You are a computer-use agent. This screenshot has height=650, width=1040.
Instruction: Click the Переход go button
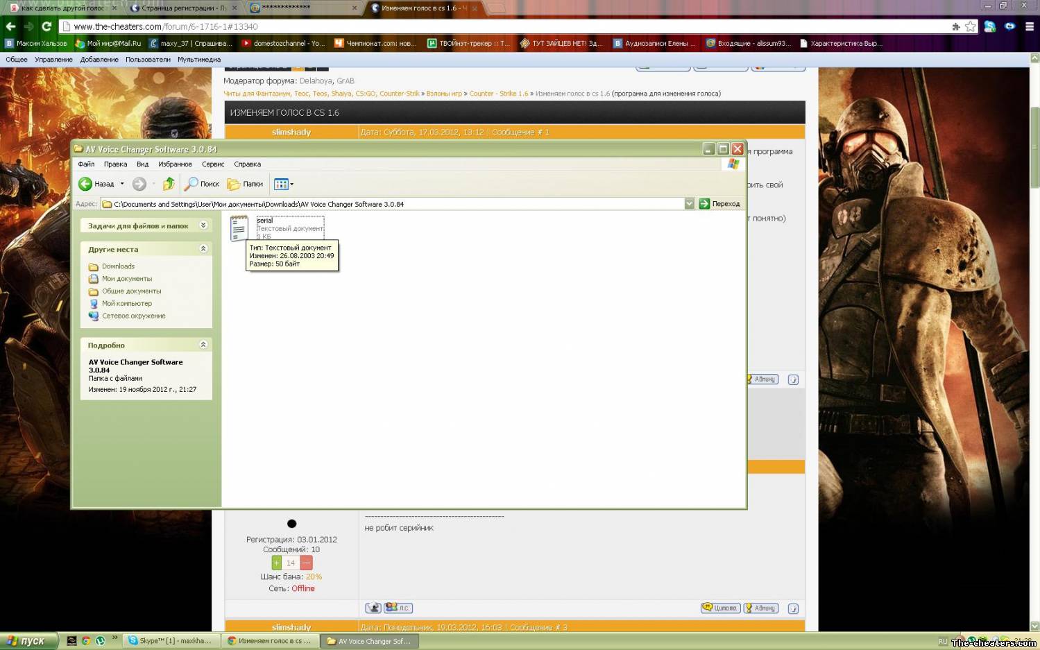(719, 204)
